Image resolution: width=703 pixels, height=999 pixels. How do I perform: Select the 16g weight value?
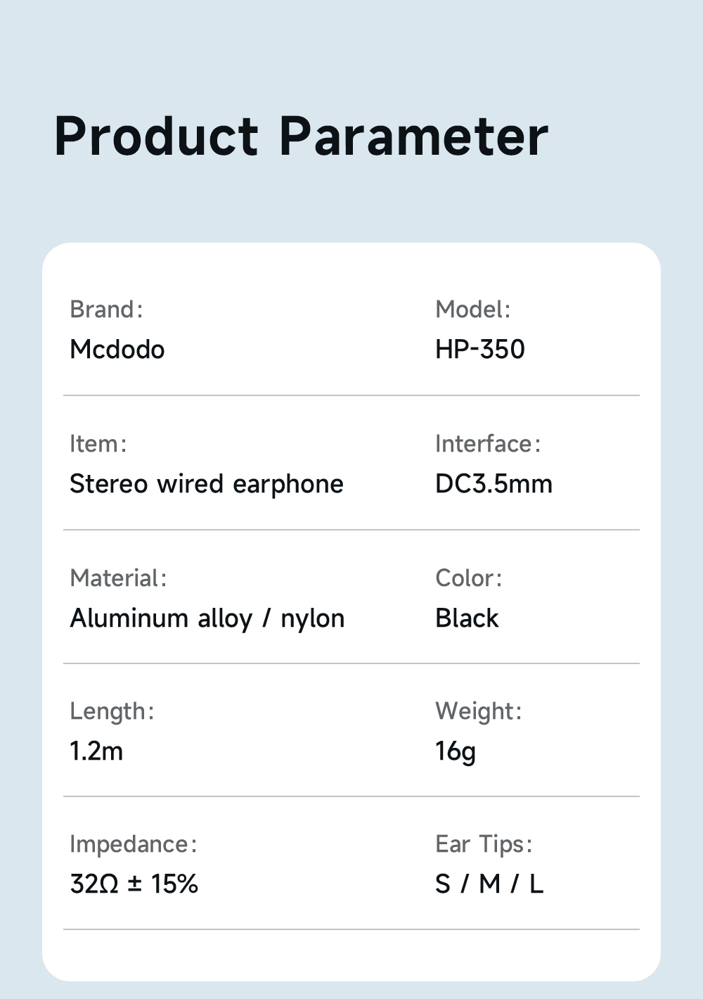[456, 751]
